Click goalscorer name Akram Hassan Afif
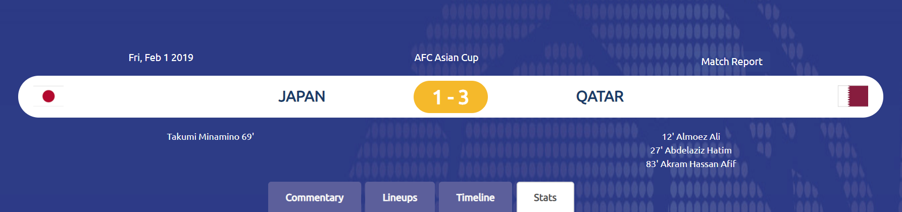 tap(698, 164)
